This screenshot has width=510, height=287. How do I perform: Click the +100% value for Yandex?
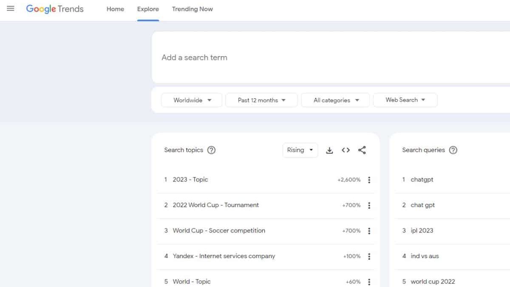pyautogui.click(x=352, y=256)
